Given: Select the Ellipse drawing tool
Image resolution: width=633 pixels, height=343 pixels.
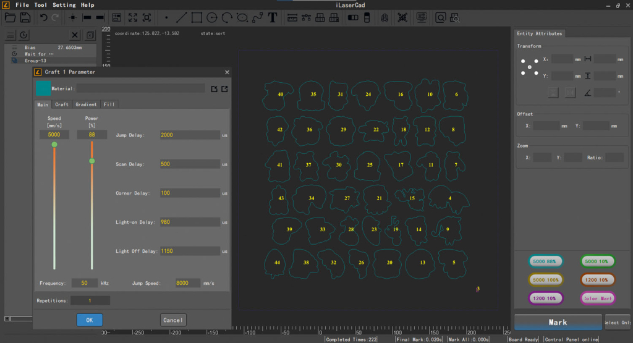Looking at the screenshot, I should [242, 17].
